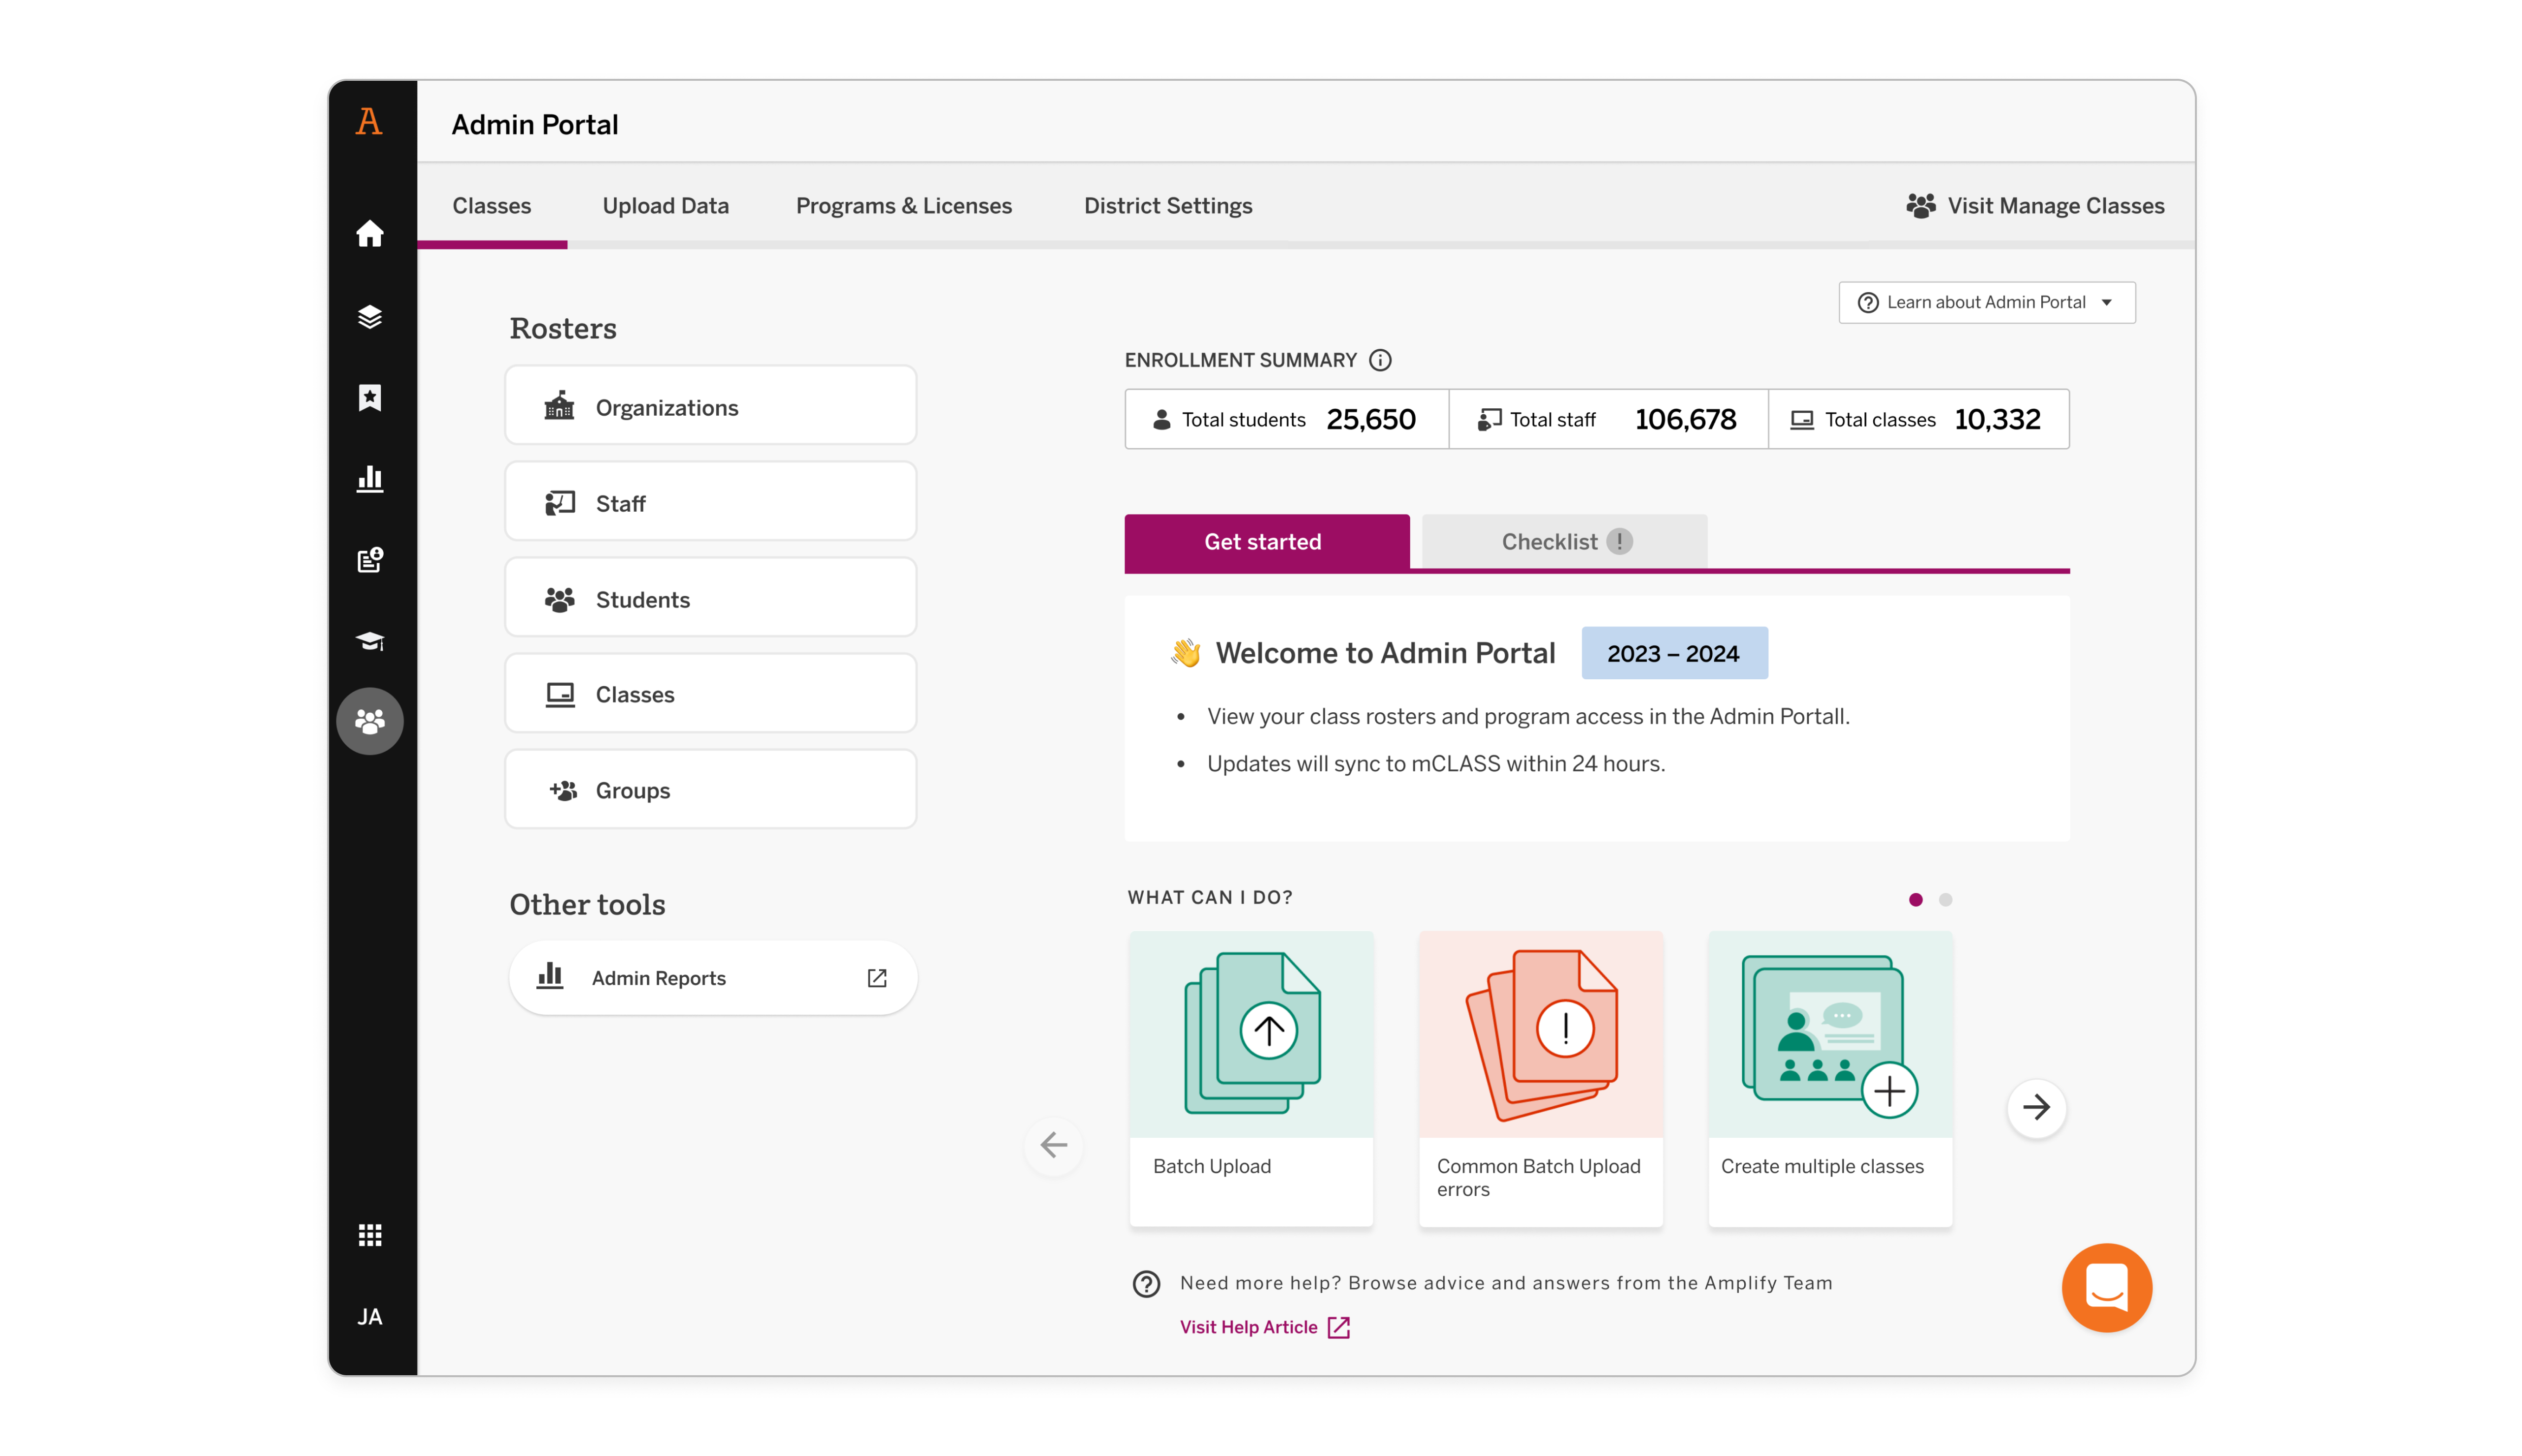
Task: Advance carousel with the right arrow
Action: point(2036,1107)
